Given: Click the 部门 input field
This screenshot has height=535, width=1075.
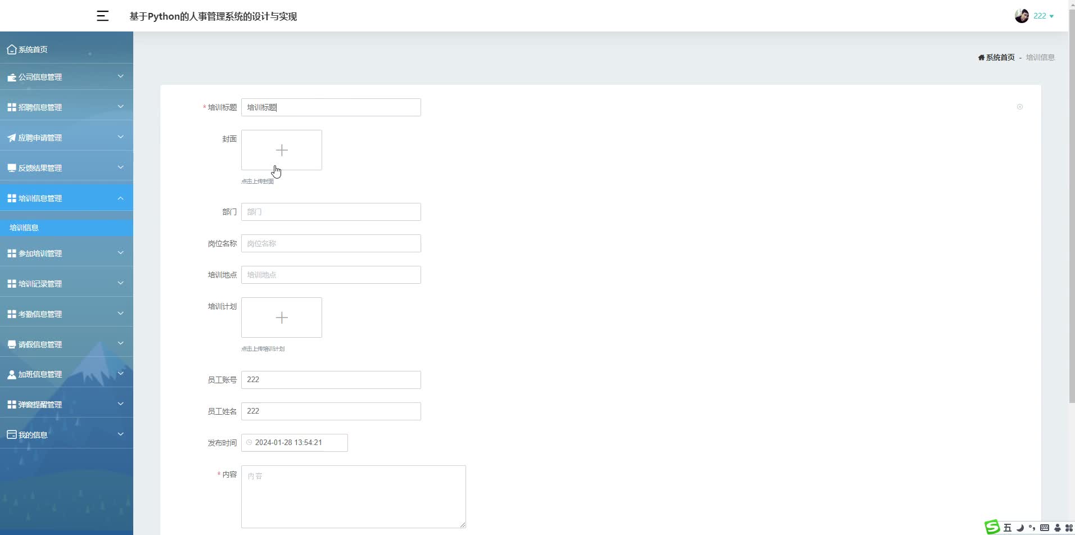Looking at the screenshot, I should [x=331, y=212].
